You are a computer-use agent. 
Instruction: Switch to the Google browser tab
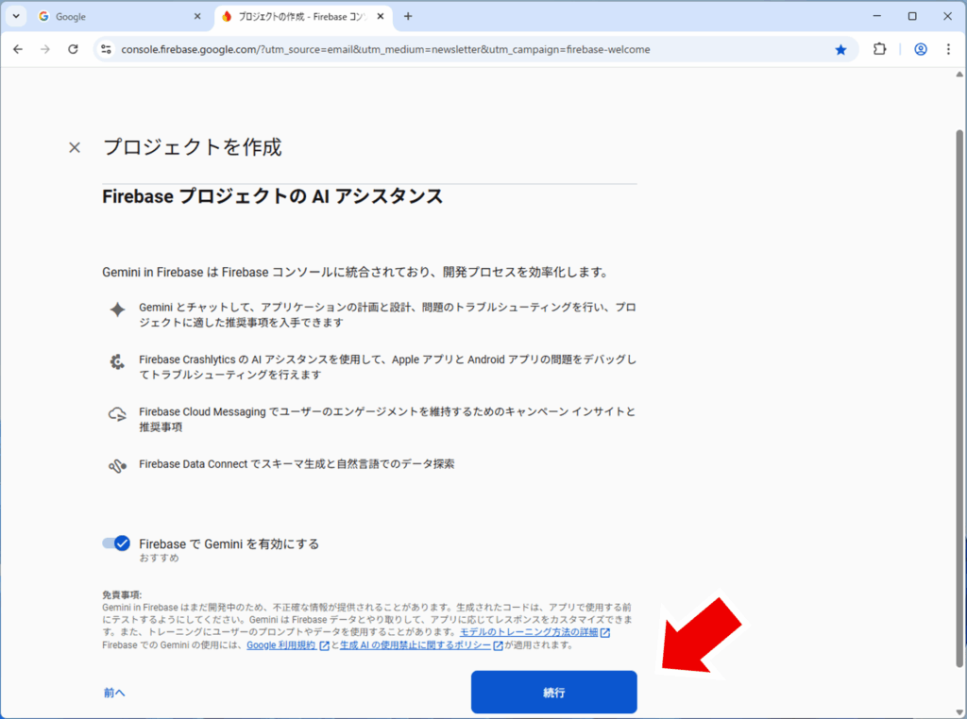click(x=119, y=17)
